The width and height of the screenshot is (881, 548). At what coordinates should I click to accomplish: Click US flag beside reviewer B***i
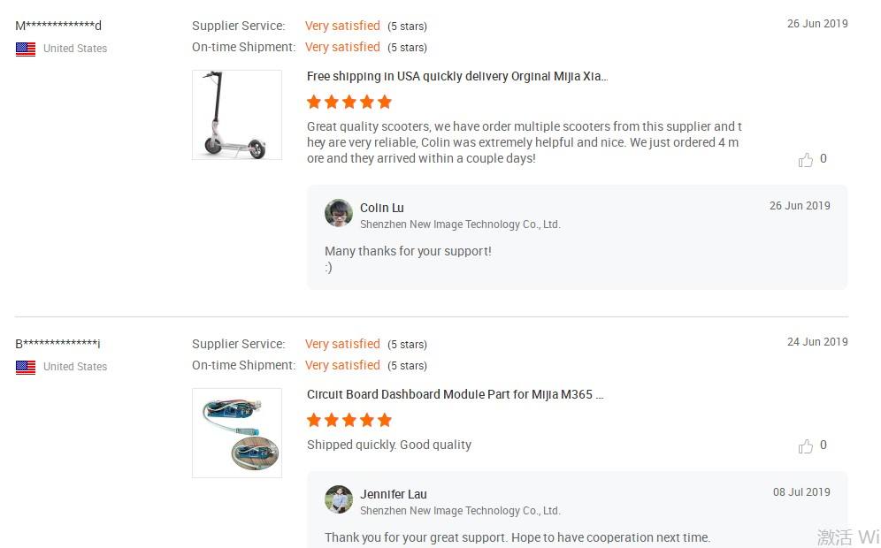coord(26,367)
